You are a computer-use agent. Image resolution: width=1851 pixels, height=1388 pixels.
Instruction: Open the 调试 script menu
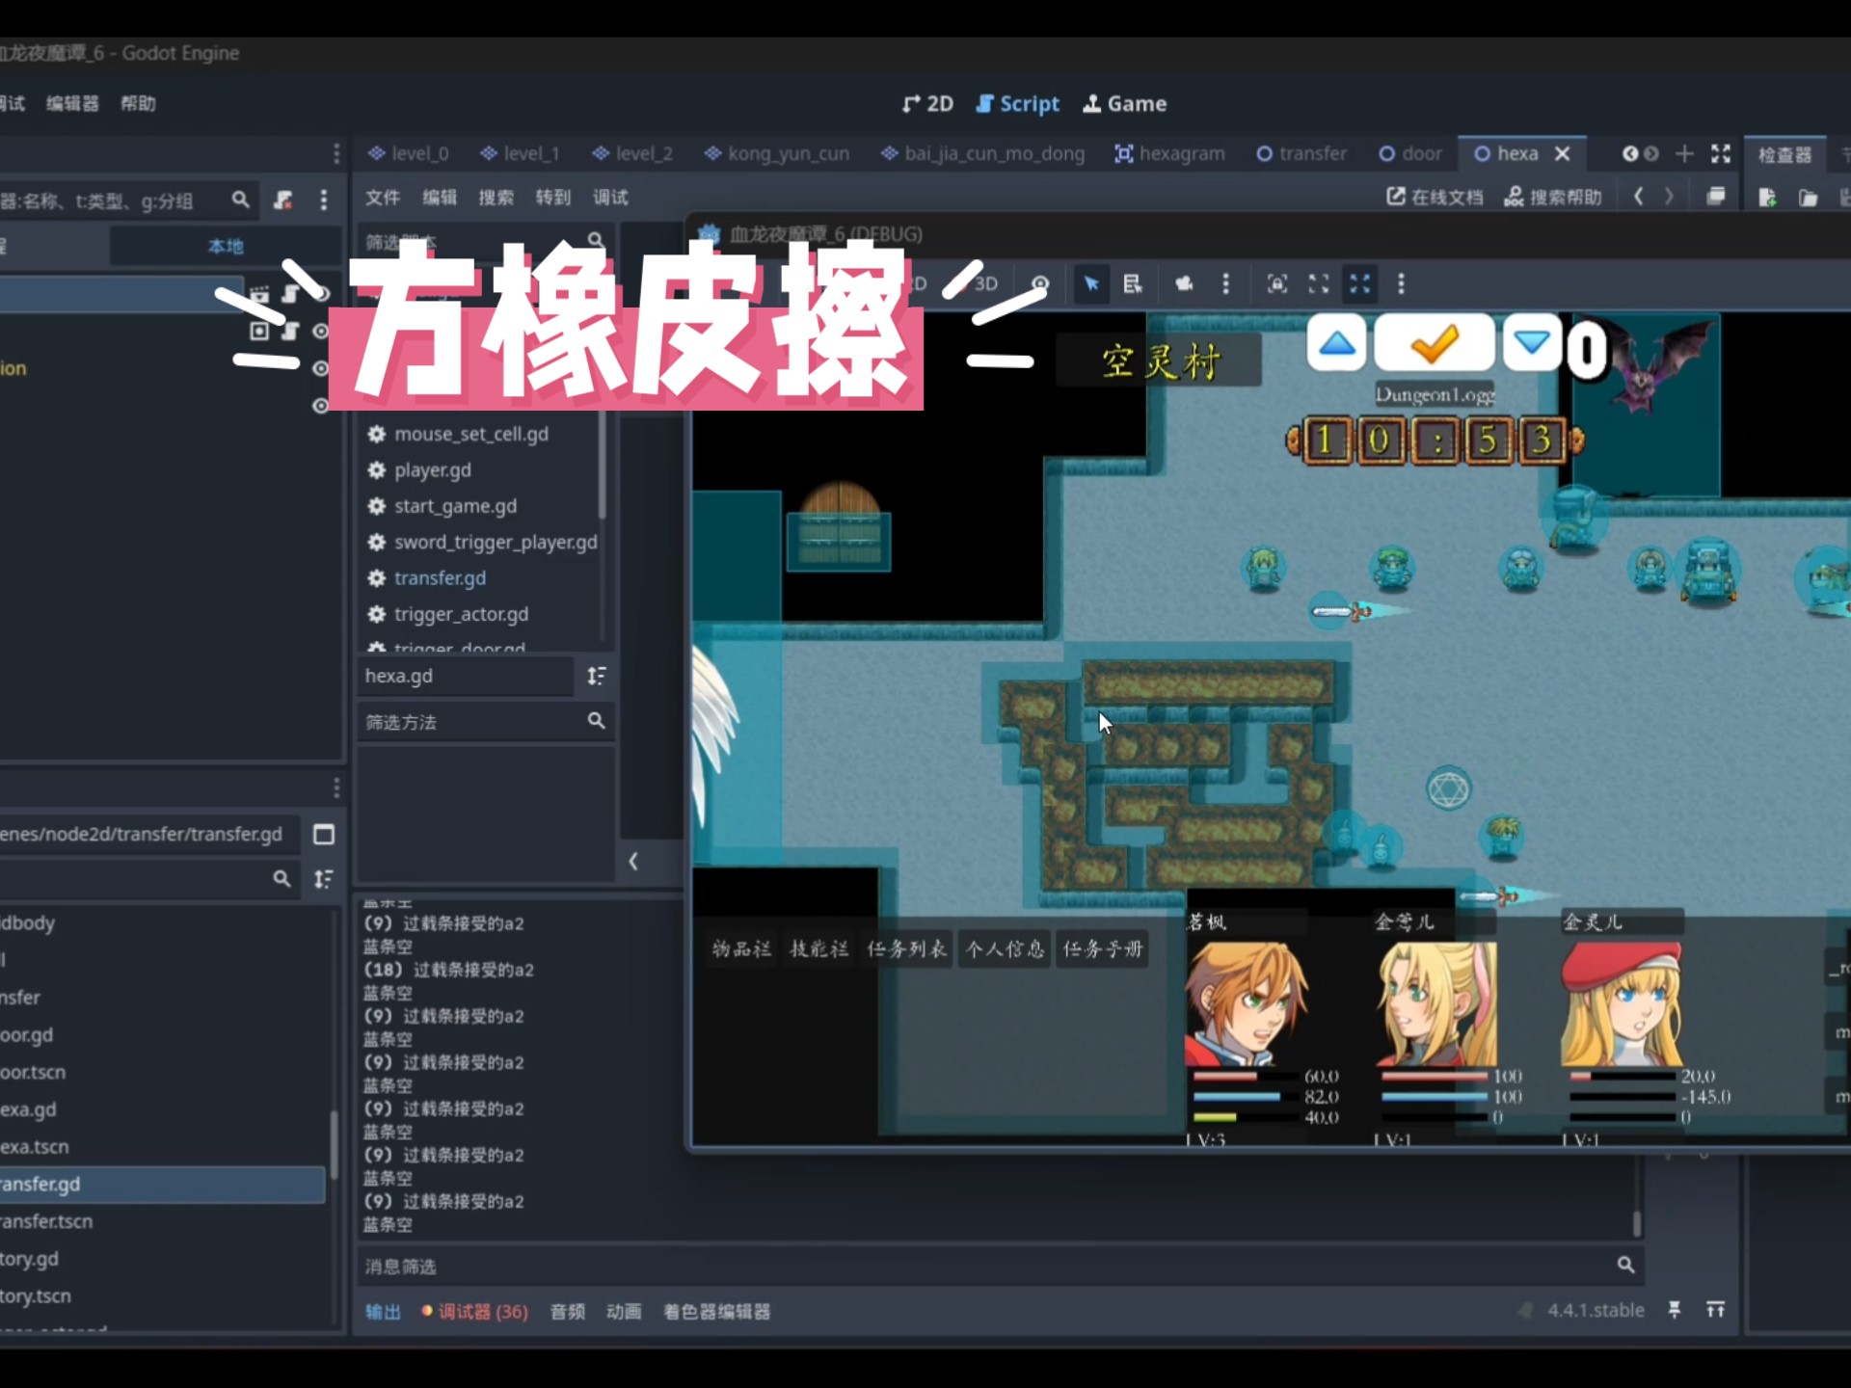click(x=610, y=197)
